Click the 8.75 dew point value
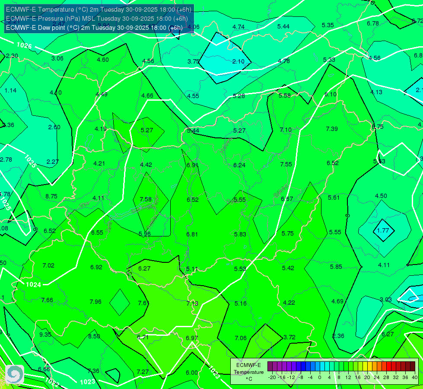 coord(51,196)
